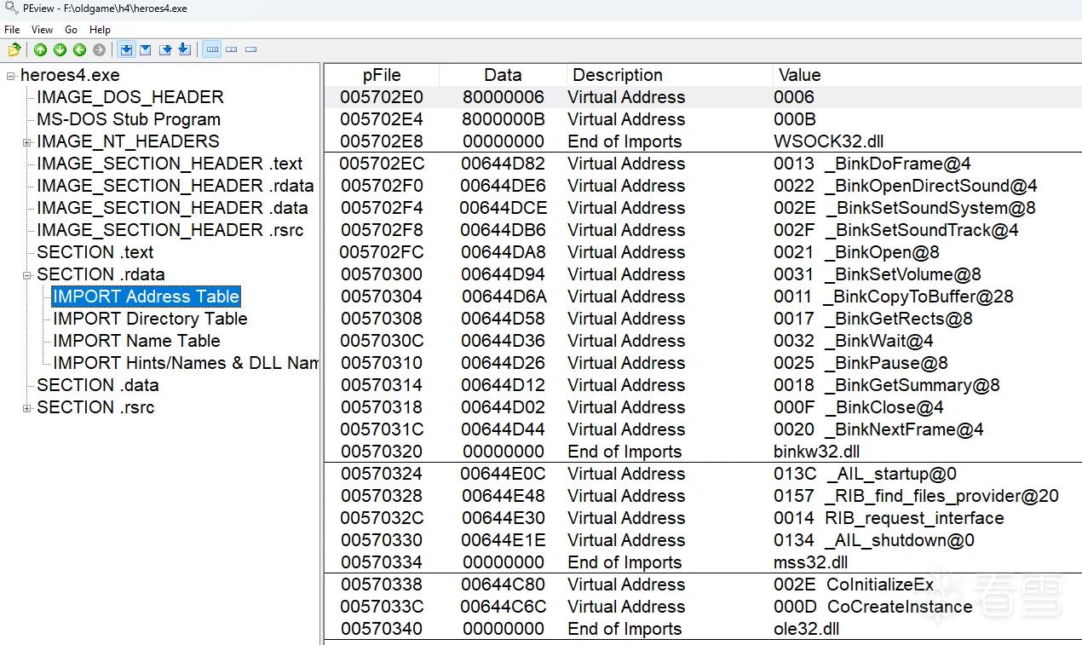Click the ole32.dll value cell
The height and width of the screenshot is (645, 1082).
click(807, 629)
